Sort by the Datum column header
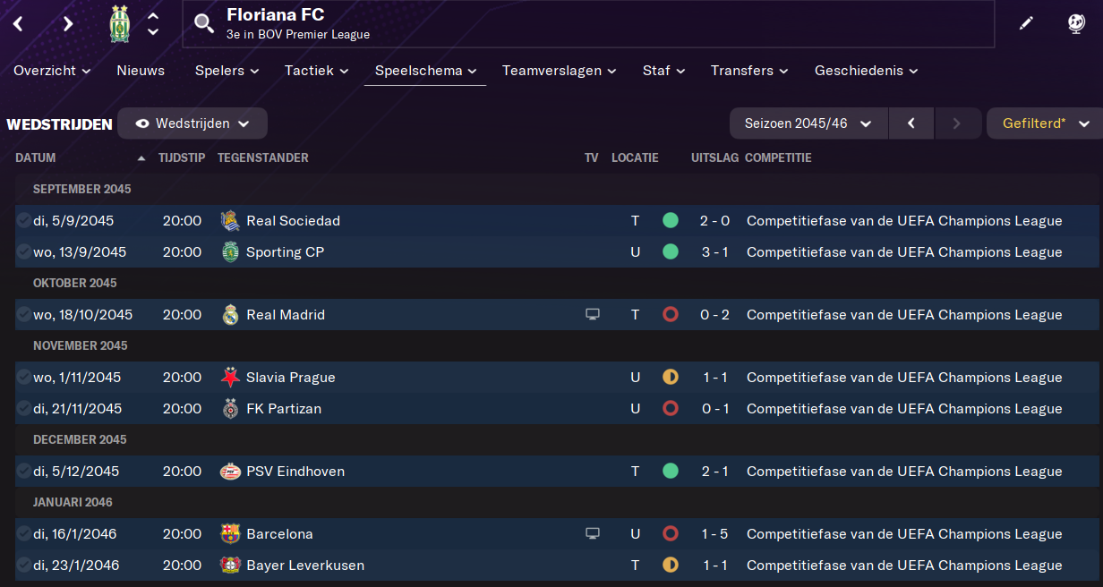 [x=36, y=158]
